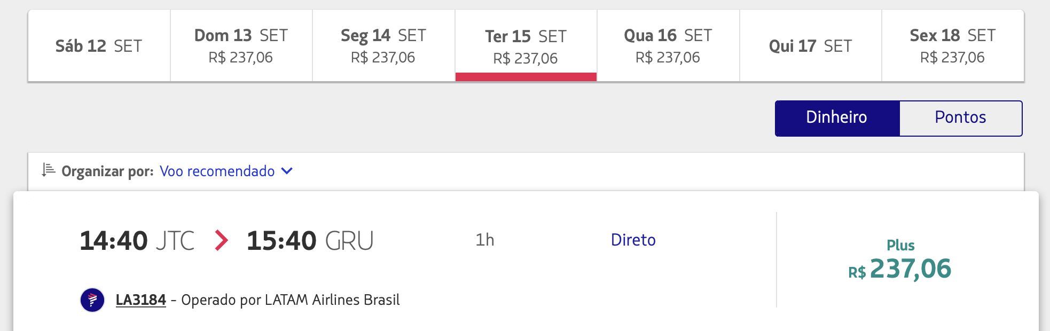Select the Plus fare R$ 237,06
The image size is (1050, 331).
coord(900,260)
